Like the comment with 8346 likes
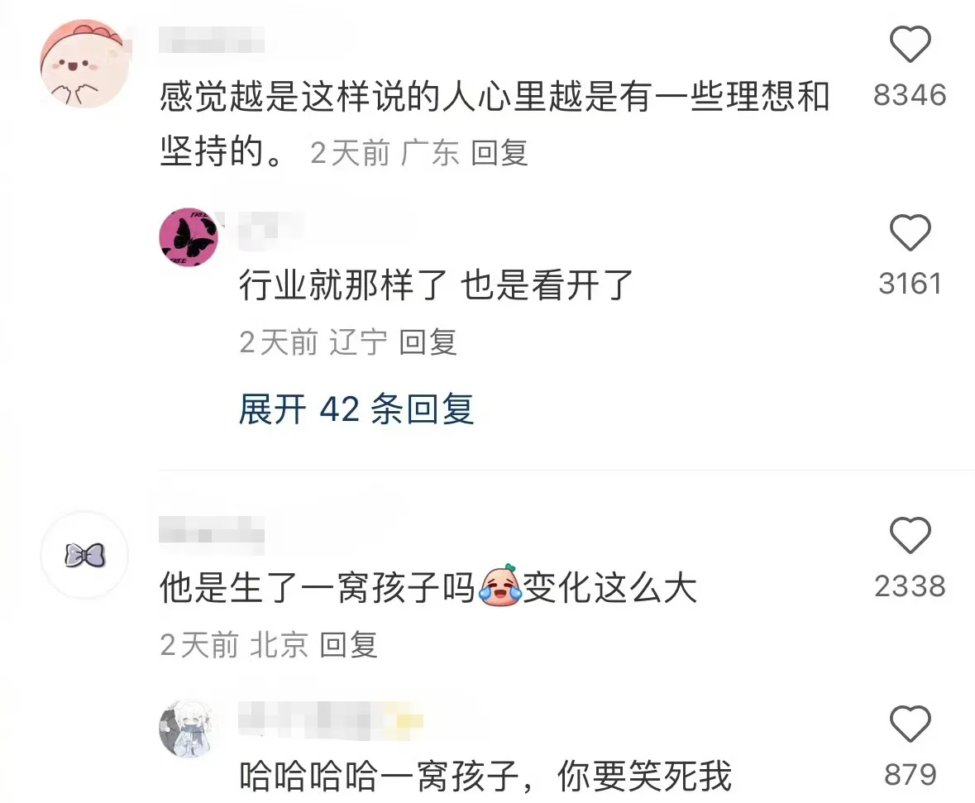975x803 pixels. click(x=910, y=44)
